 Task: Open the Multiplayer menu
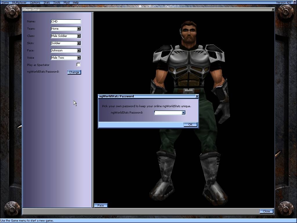coord(19,2)
